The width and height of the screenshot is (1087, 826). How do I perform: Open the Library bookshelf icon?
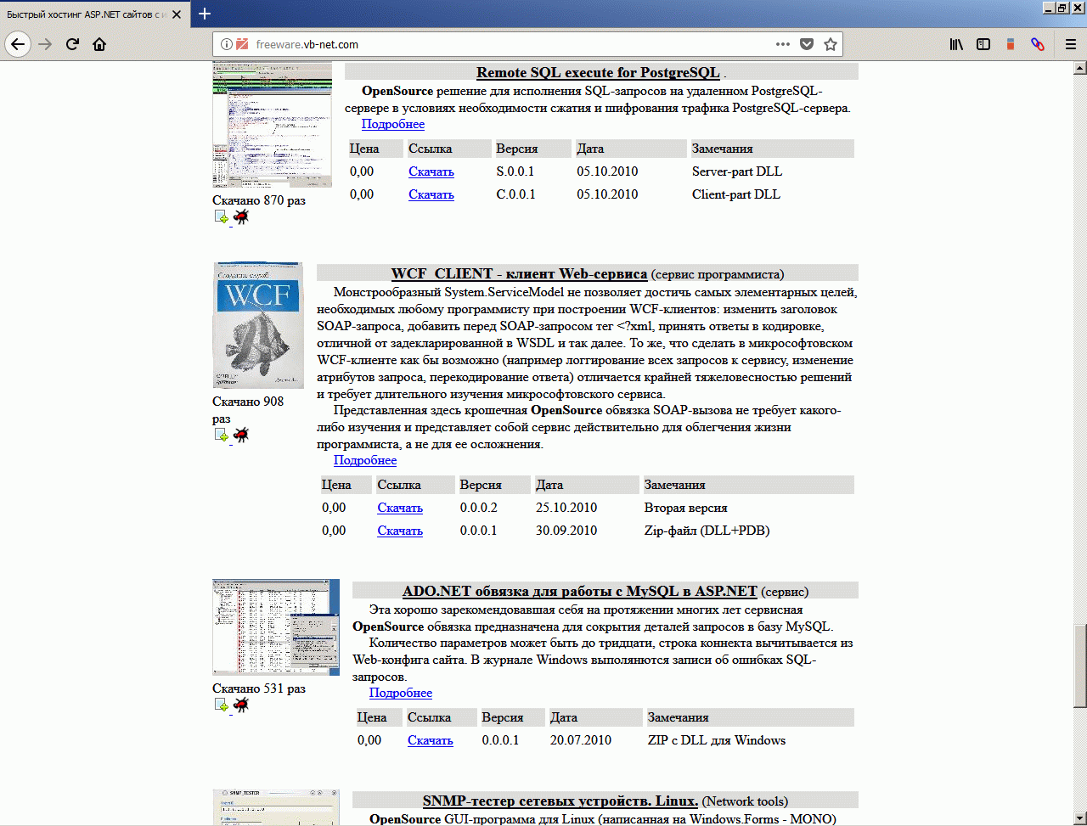click(x=956, y=44)
